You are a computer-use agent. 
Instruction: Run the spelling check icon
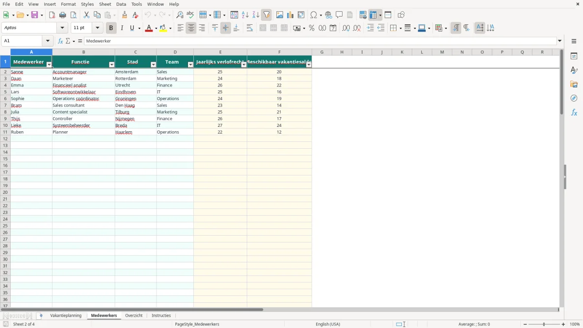(x=190, y=15)
